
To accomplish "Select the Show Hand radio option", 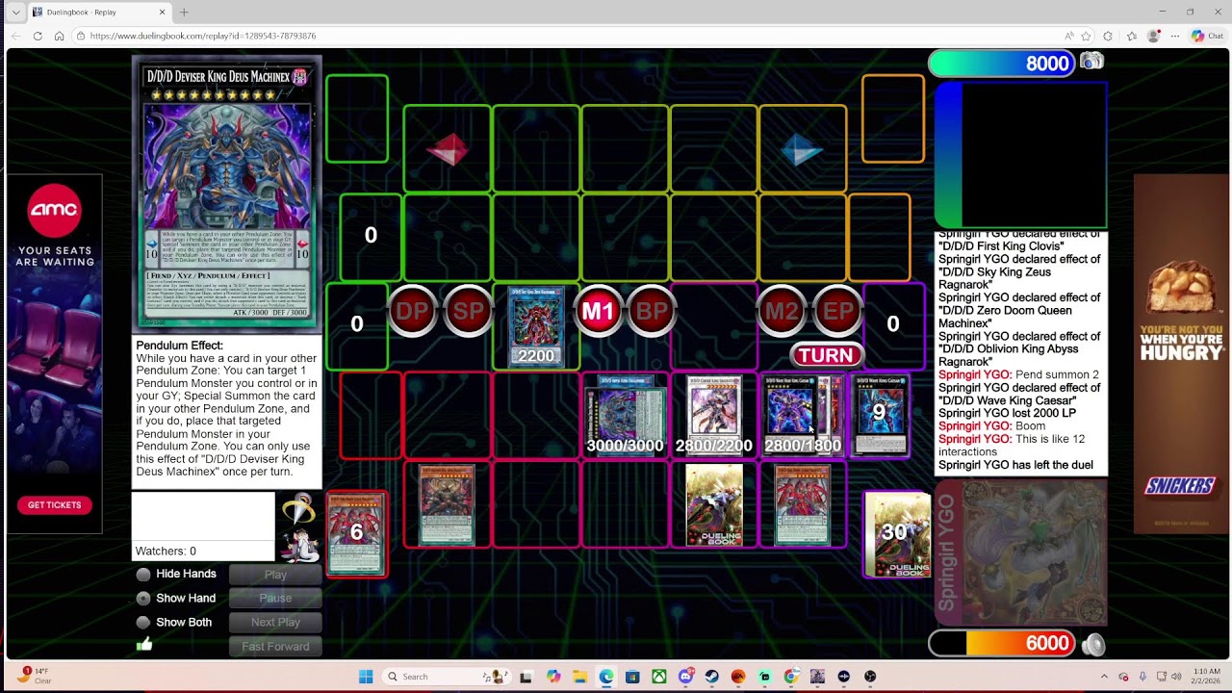I will tap(143, 598).
